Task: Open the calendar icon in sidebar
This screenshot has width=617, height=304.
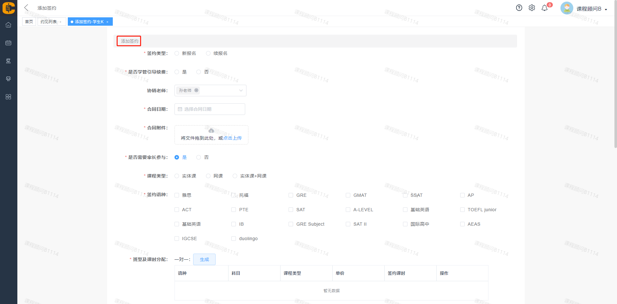Action: (8, 43)
